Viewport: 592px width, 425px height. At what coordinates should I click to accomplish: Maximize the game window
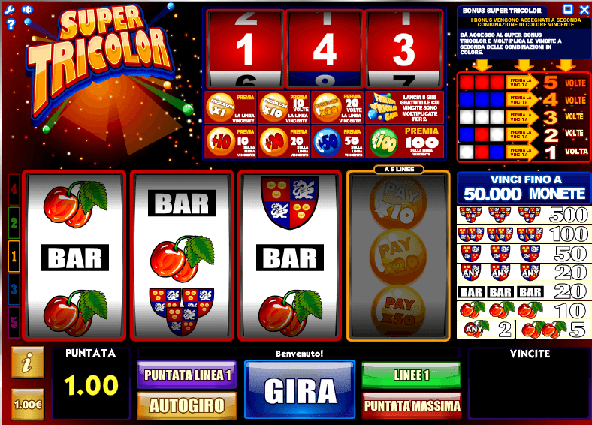(567, 9)
